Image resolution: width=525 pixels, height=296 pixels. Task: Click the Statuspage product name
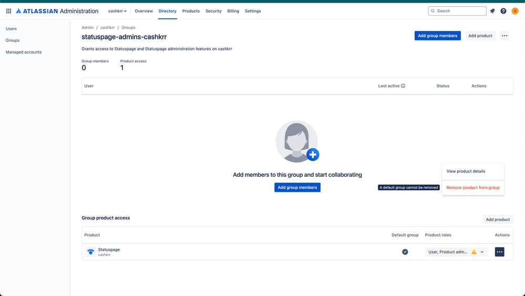click(109, 250)
